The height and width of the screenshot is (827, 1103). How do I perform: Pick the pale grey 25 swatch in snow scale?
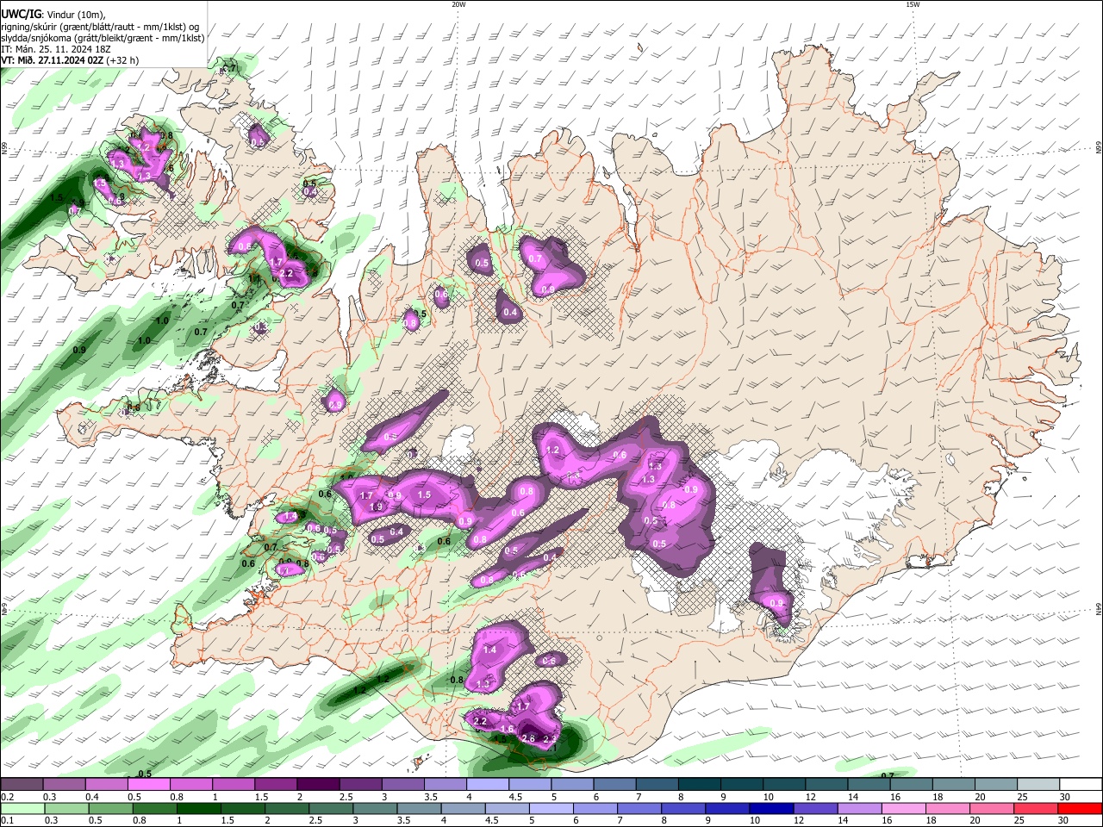point(1038,784)
